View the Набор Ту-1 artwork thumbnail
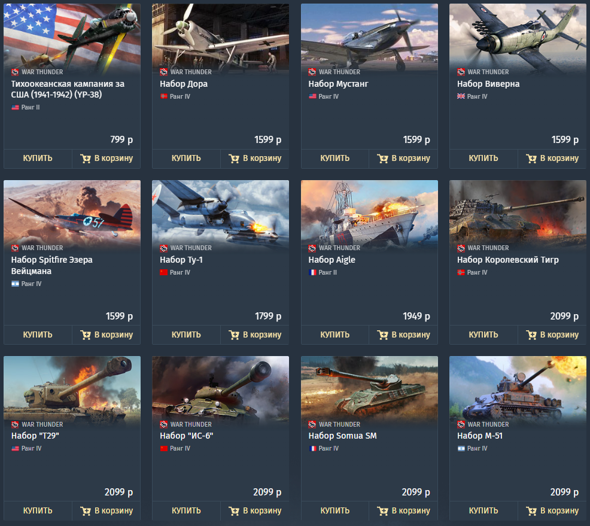 click(x=220, y=214)
